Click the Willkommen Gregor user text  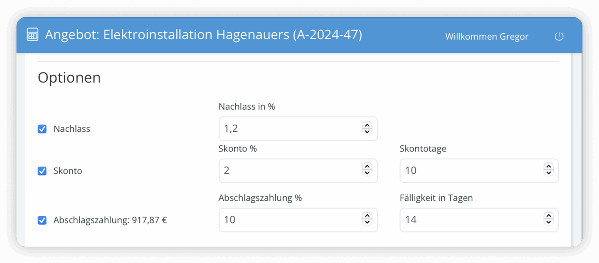click(487, 36)
